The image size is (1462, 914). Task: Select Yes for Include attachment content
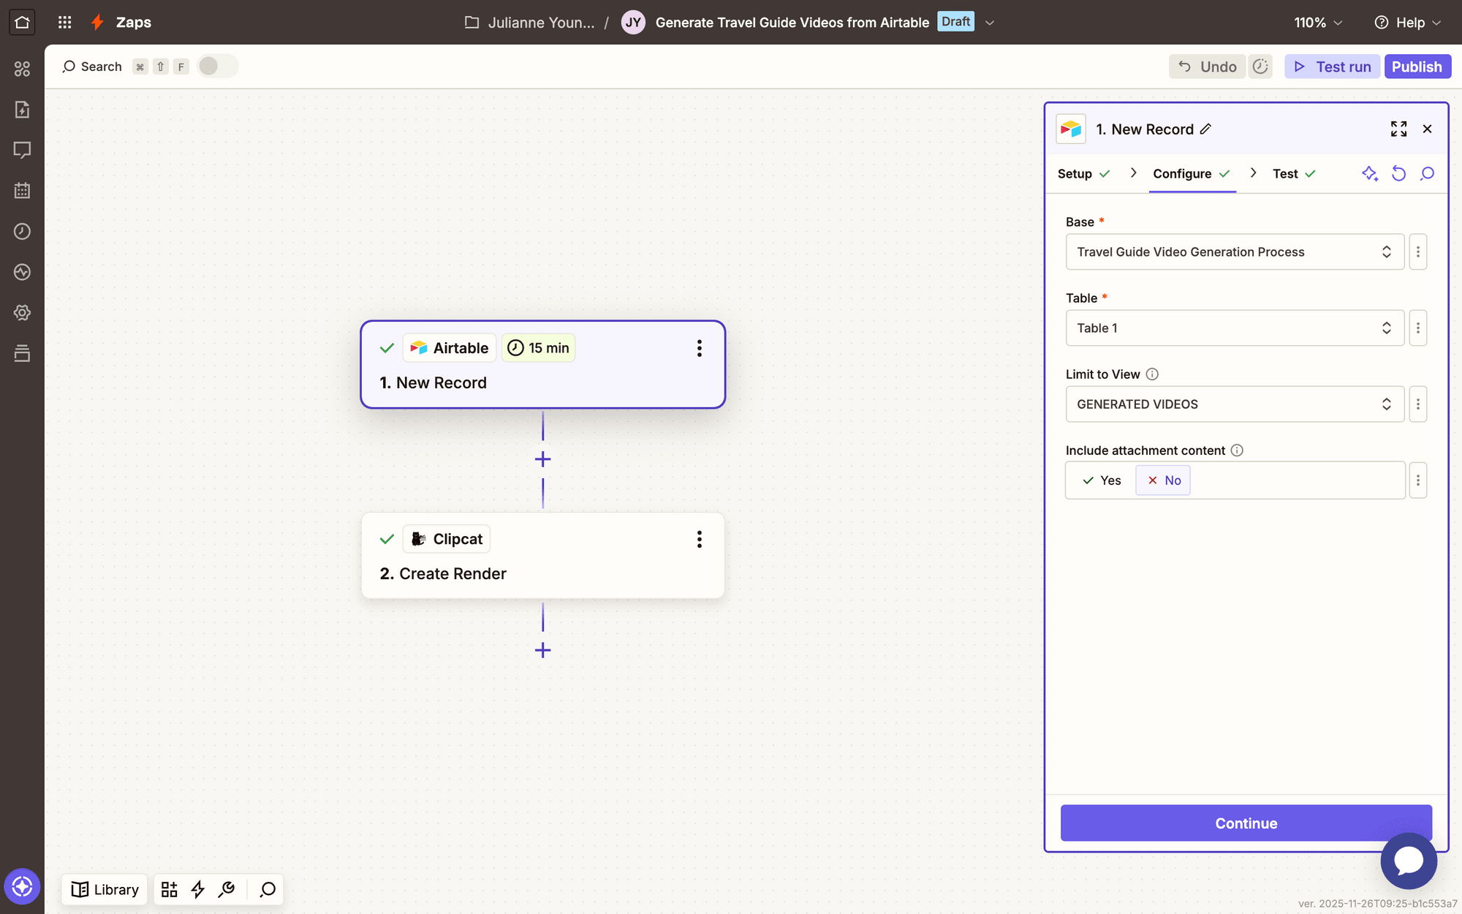point(1101,480)
